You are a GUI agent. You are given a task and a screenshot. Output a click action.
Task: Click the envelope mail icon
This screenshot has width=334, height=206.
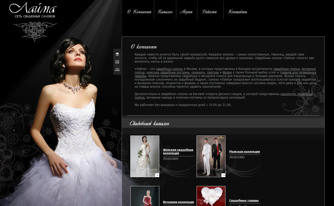click(117, 62)
